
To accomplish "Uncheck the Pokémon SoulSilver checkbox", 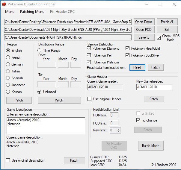I will coord(127,55).
